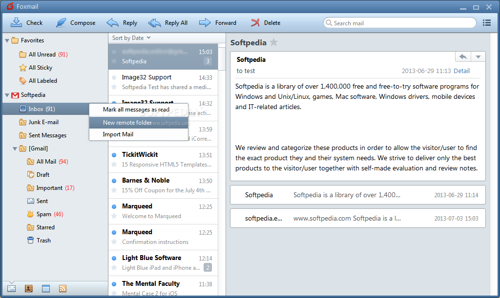This screenshot has width=500, height=298.
Task: Expand thread count 2 on Light Blue Software
Action: (208, 267)
